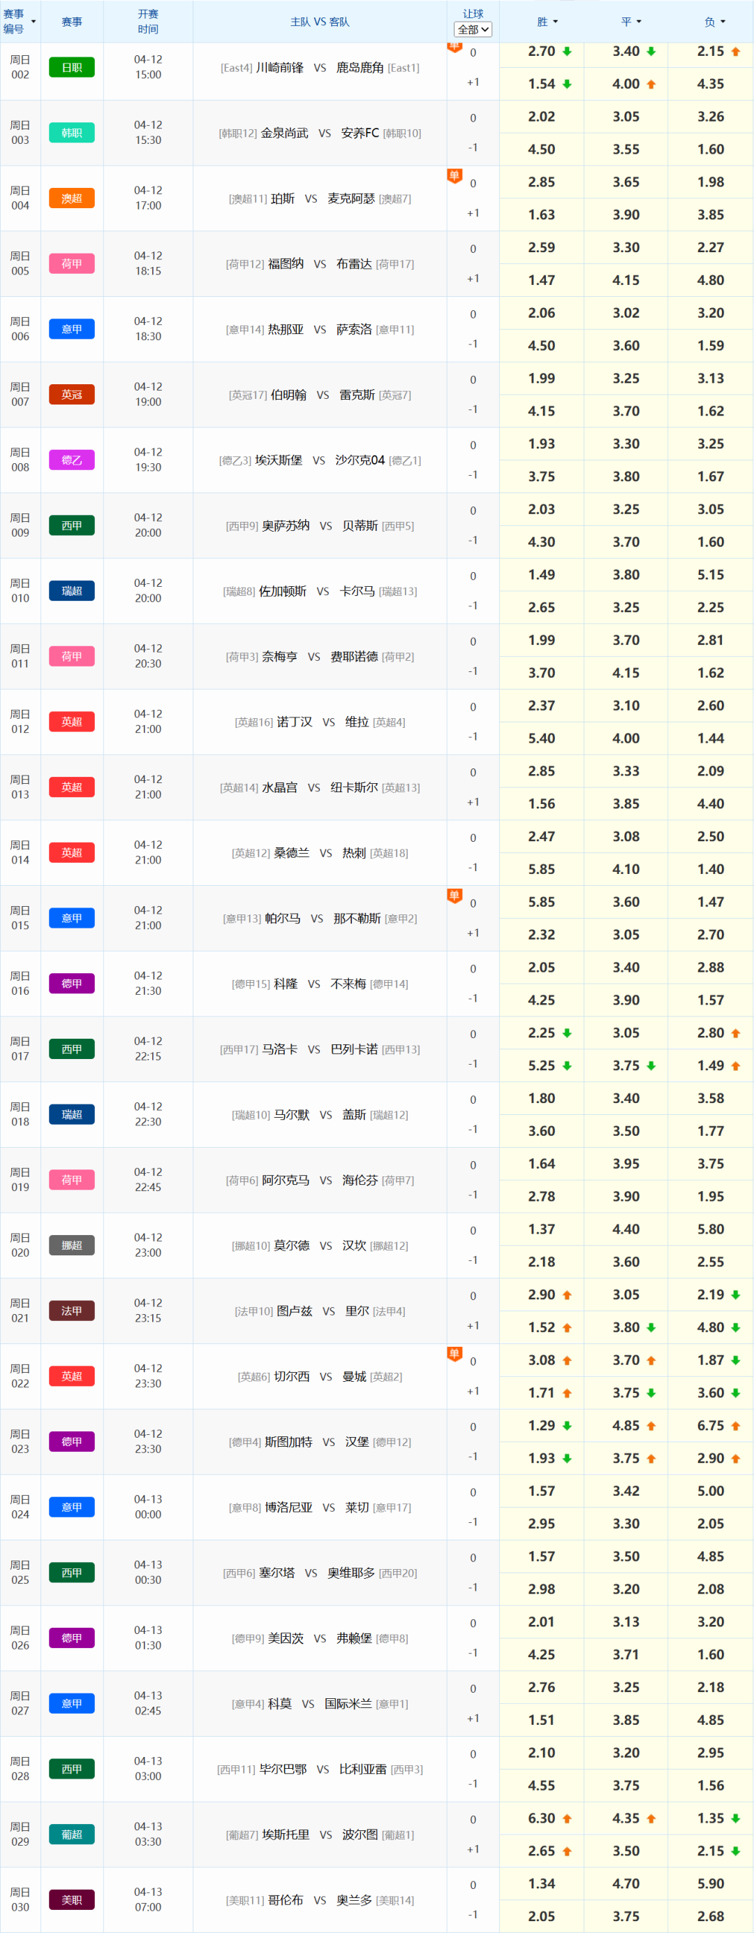Click the dark red 法甲 league badge
The image size is (754, 1933).
click(x=72, y=1310)
